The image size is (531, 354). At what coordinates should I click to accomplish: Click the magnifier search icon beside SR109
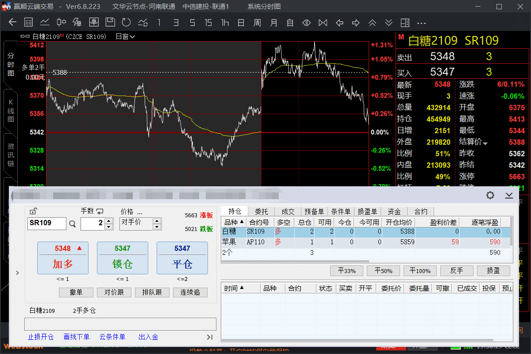[x=73, y=224]
